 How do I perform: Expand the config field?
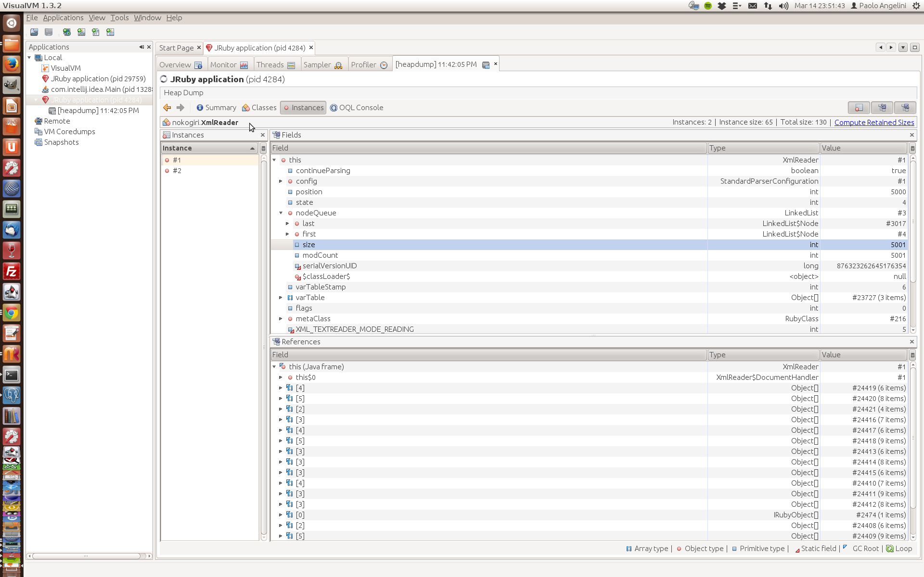pyautogui.click(x=281, y=181)
